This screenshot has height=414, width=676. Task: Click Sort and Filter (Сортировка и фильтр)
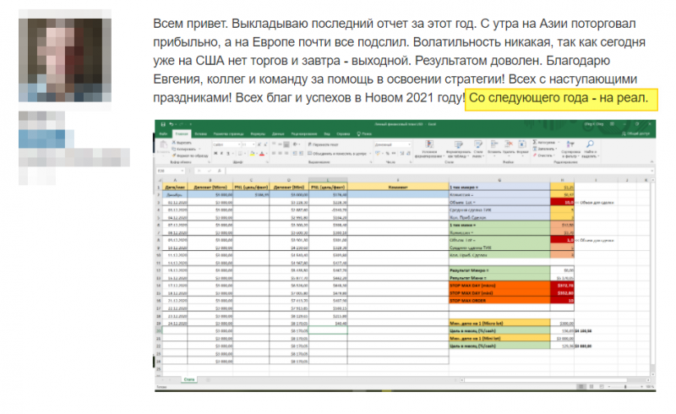570,150
